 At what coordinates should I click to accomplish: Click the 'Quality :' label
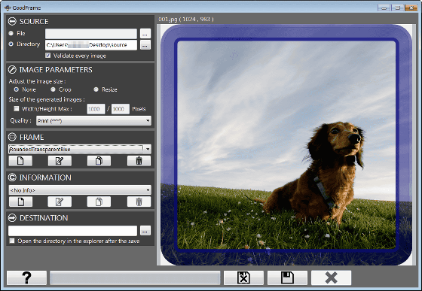(x=21, y=120)
